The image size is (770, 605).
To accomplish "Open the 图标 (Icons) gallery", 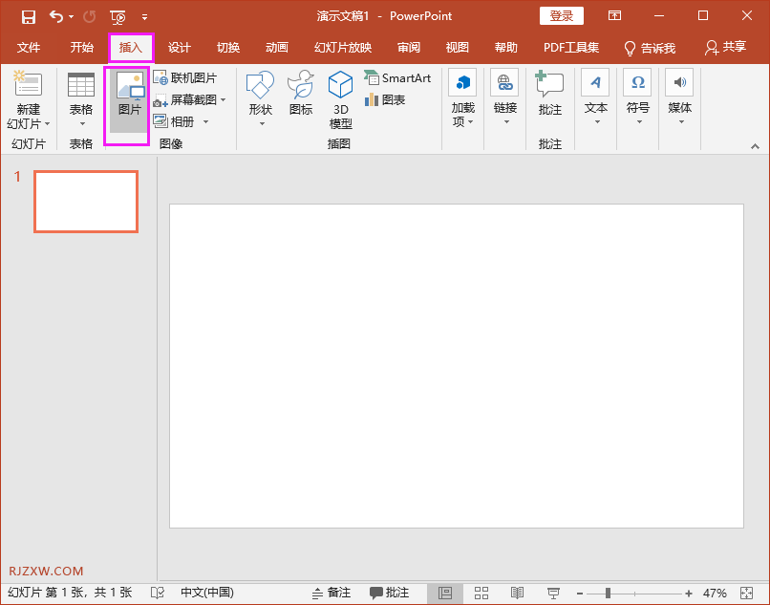I will pos(301,94).
